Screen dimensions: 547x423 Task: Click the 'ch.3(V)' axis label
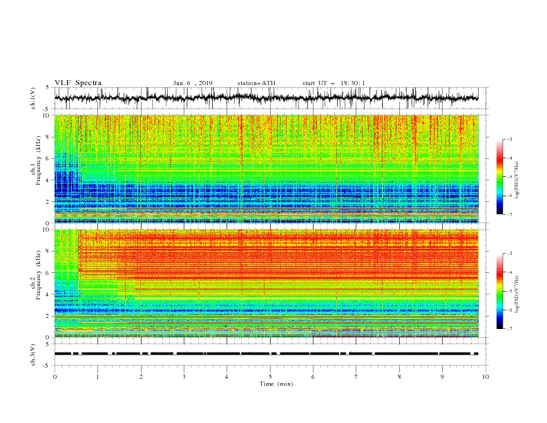point(33,355)
